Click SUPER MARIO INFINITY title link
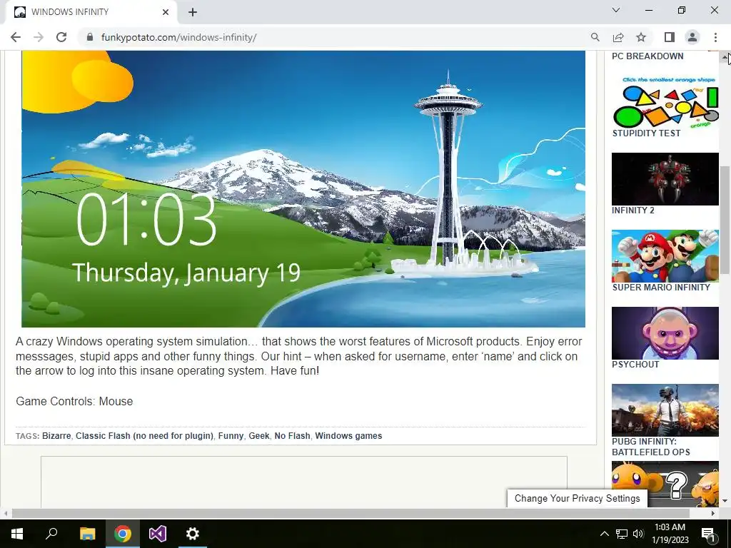The width and height of the screenshot is (731, 548). pyautogui.click(x=661, y=288)
